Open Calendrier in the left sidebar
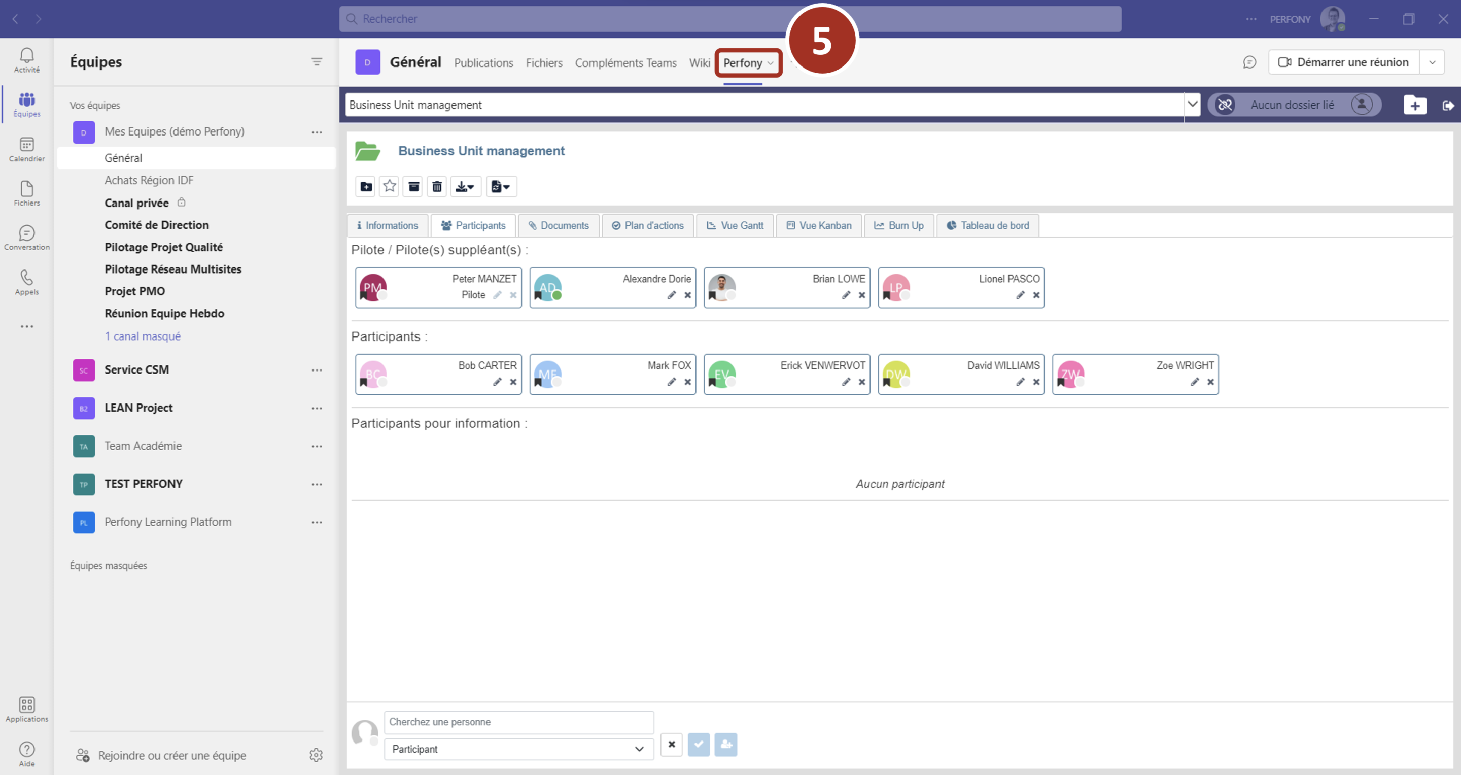 point(27,149)
